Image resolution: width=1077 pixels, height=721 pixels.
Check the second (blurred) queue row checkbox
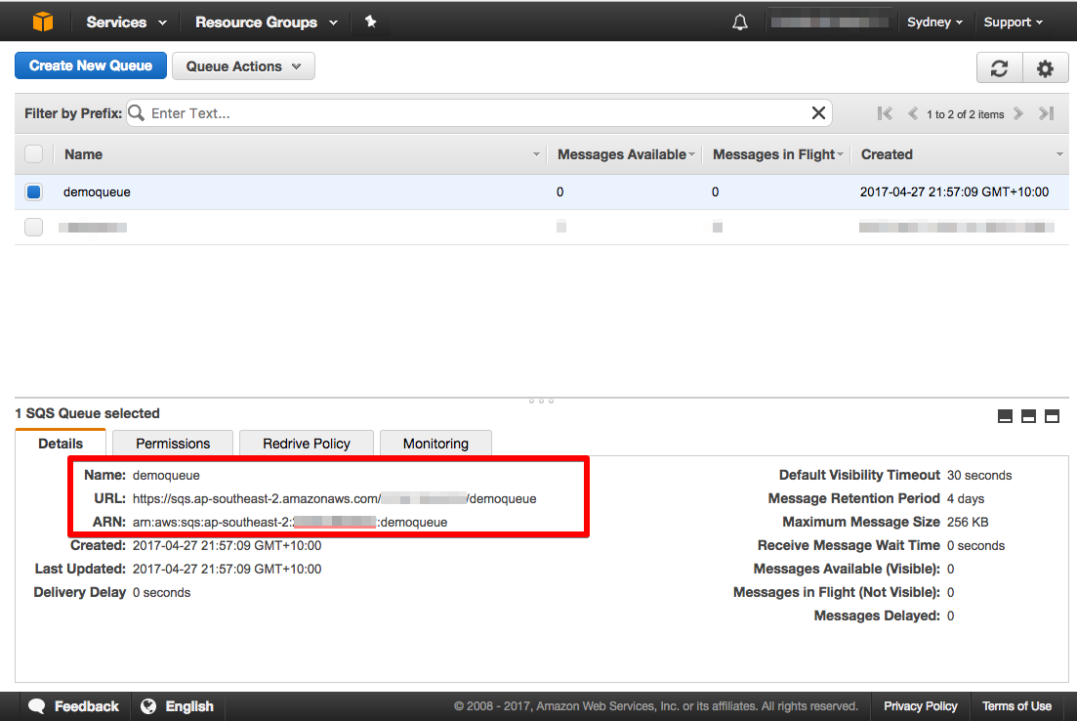tap(33, 227)
